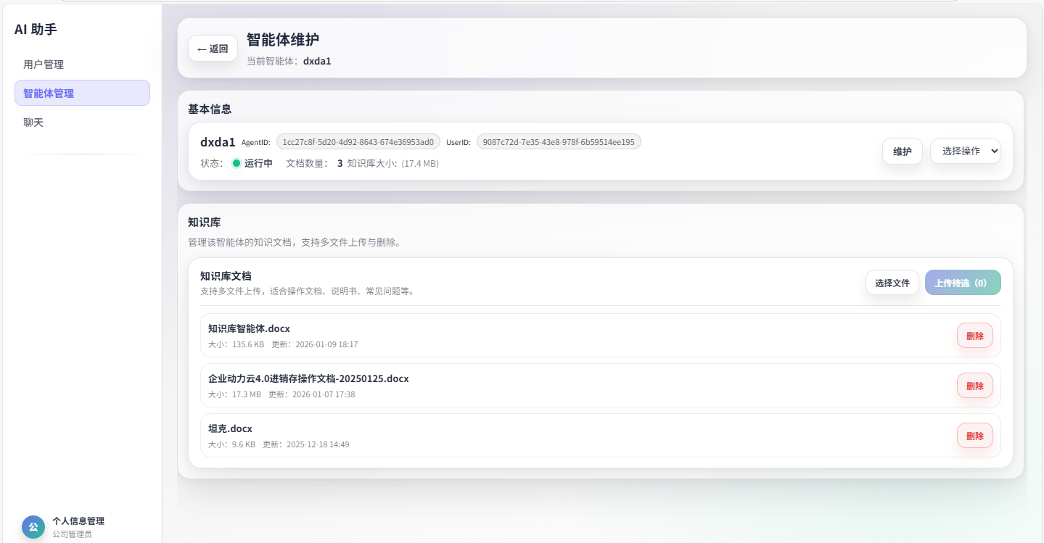Select 智能体管理 sidebar item

[82, 94]
